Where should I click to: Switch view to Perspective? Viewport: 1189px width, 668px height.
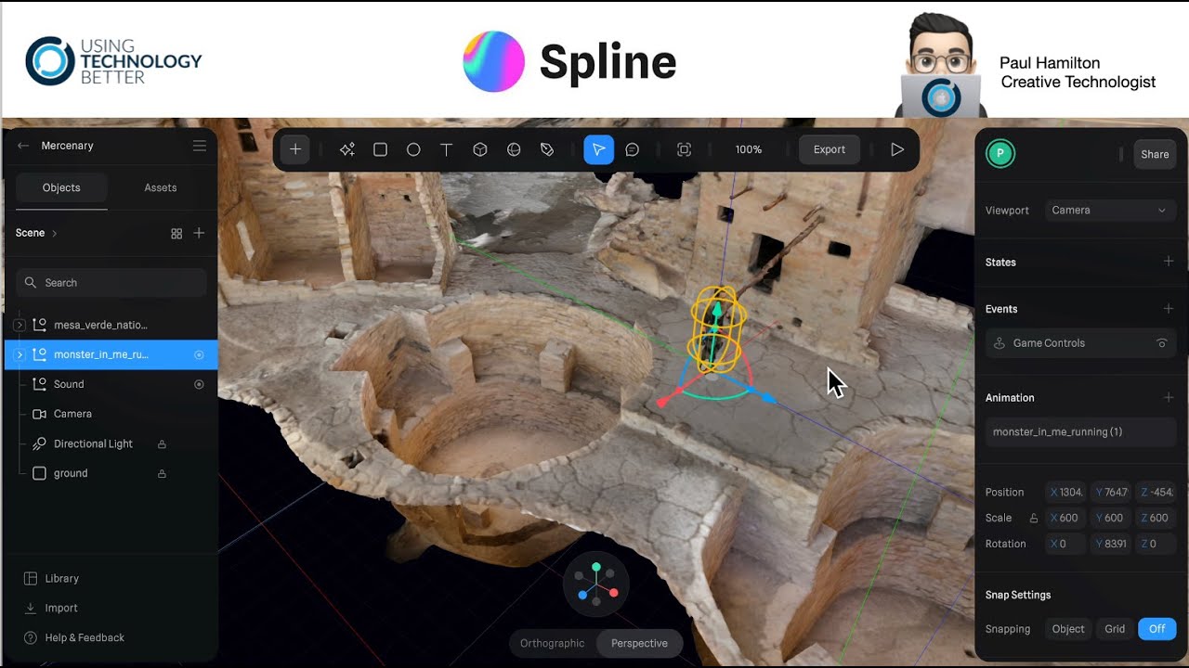(639, 643)
